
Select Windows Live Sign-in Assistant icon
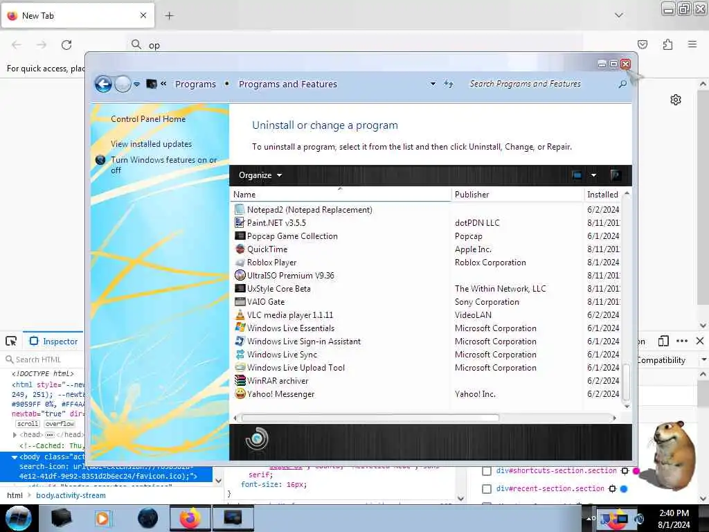click(240, 341)
